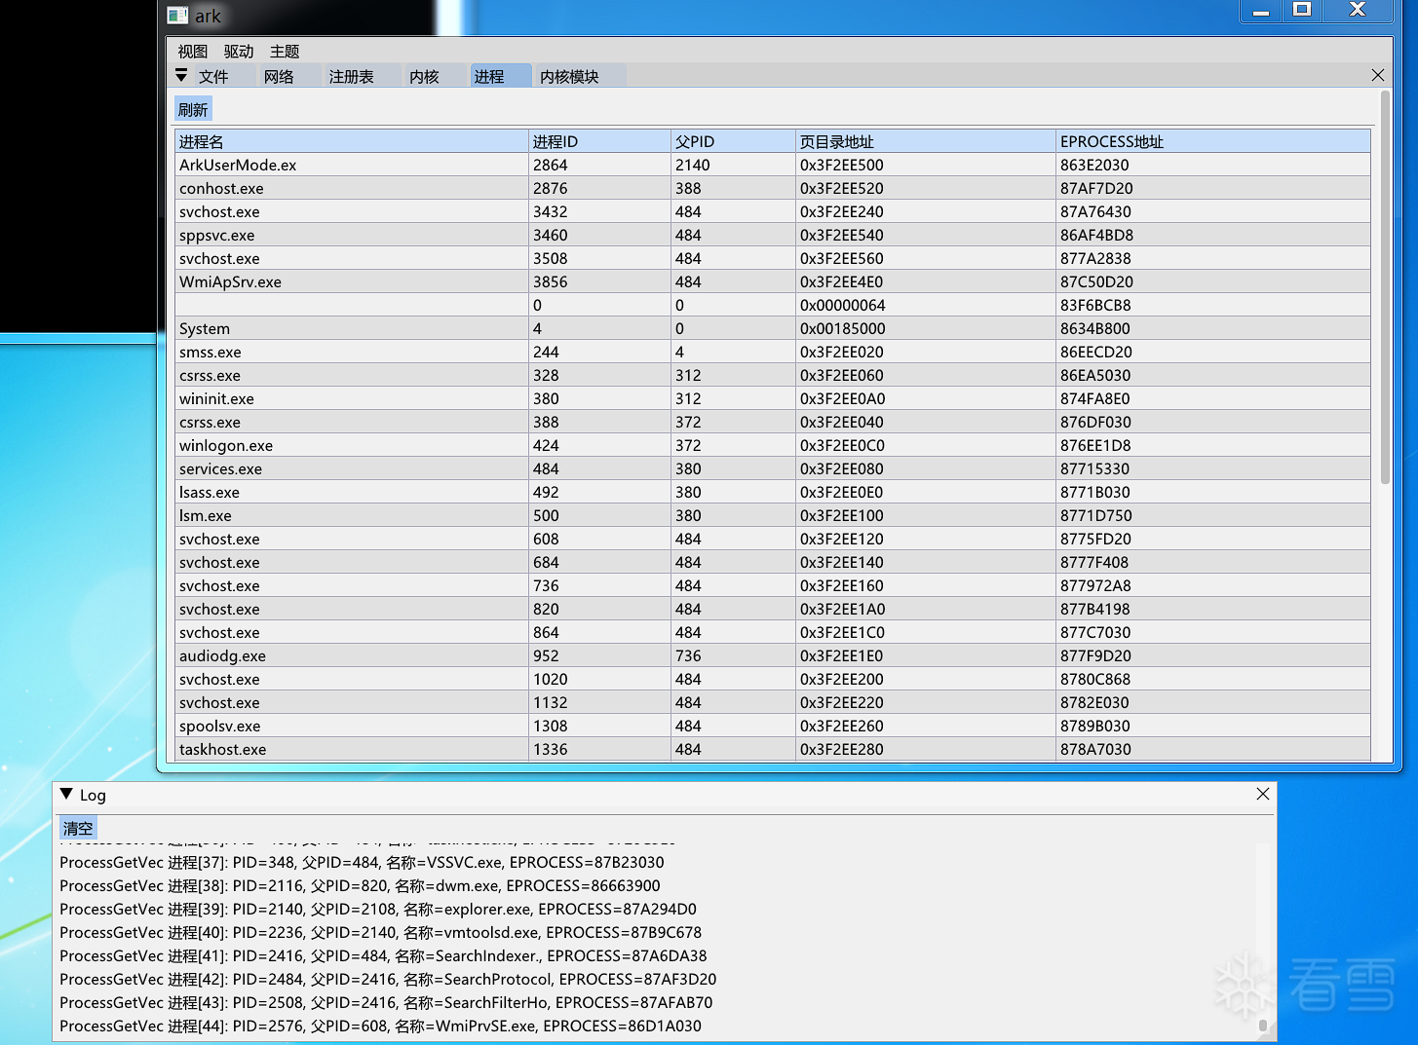Image resolution: width=1418 pixels, height=1045 pixels.
Task: Click the process ID cell 3432
Action: pos(551,211)
